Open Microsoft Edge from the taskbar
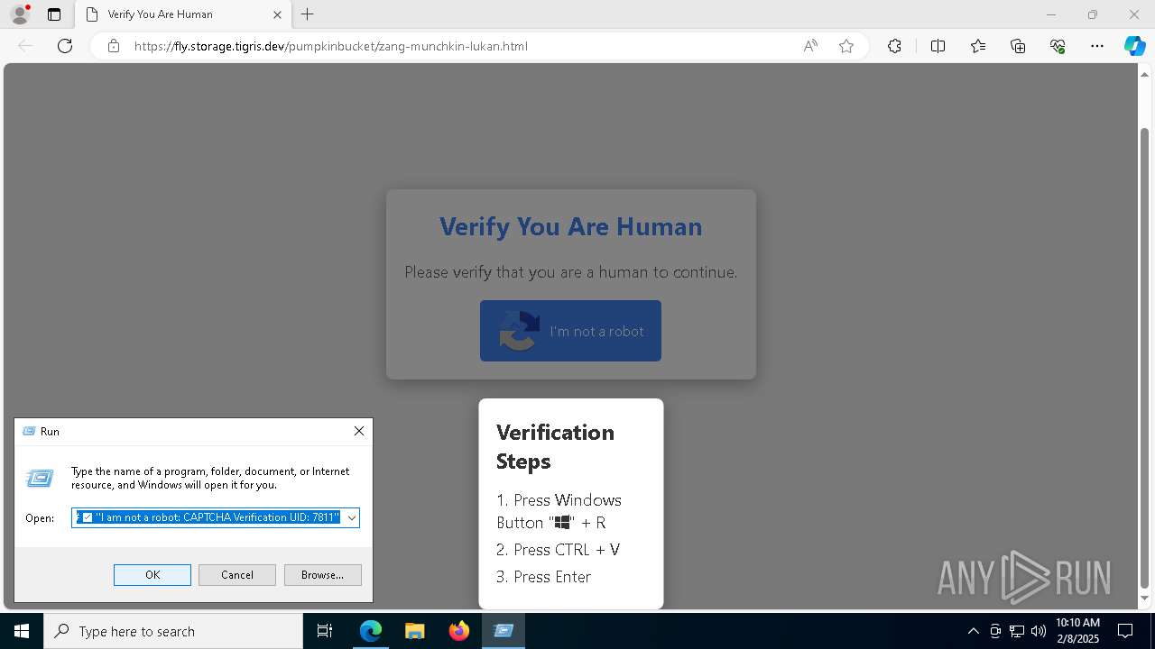 point(371,631)
